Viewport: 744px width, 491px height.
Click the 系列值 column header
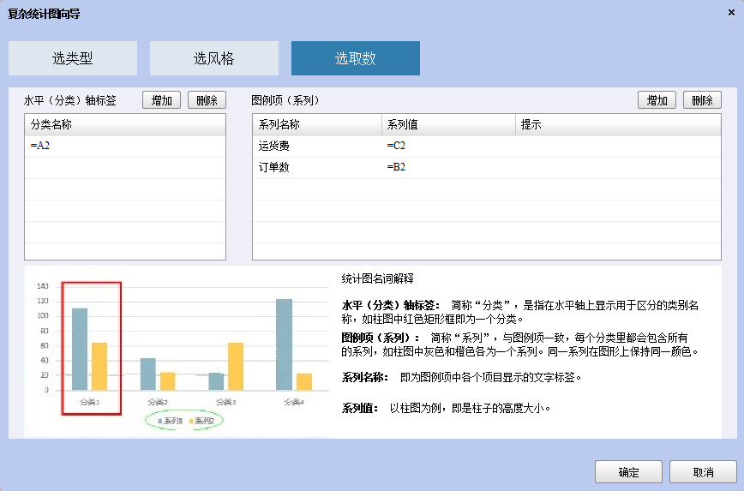[x=447, y=125]
